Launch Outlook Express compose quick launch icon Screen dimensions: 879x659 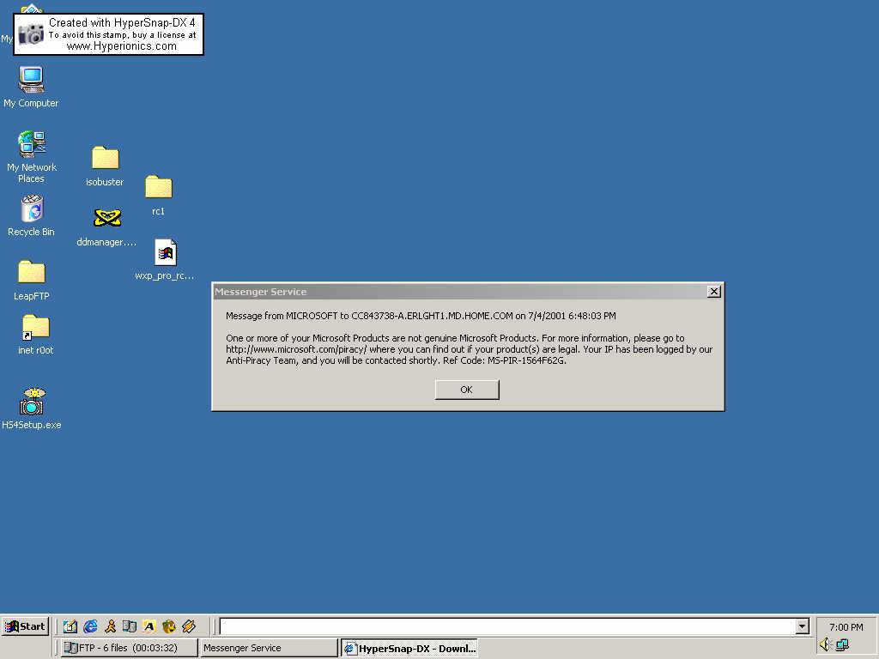click(70, 626)
